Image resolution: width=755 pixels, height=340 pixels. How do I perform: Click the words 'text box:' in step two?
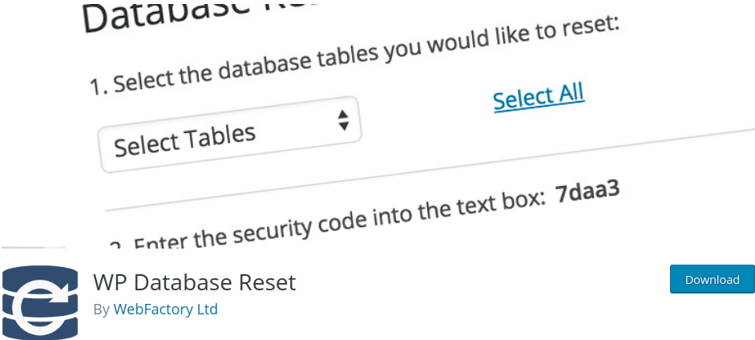tap(510, 201)
